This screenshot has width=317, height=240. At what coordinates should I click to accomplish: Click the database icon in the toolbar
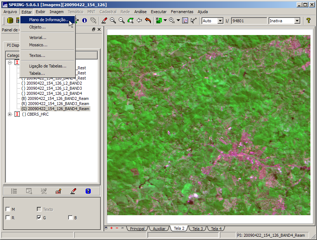point(10,21)
